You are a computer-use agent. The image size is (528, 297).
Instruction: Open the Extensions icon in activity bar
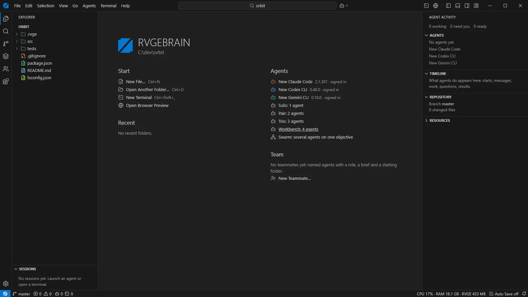pos(6,82)
